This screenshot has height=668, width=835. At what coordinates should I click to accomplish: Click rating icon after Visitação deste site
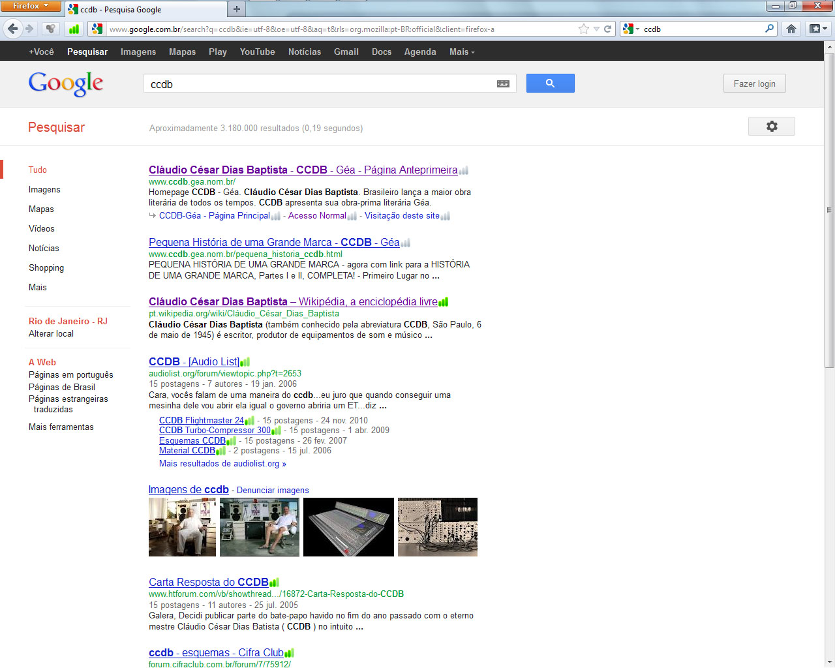[x=446, y=216]
